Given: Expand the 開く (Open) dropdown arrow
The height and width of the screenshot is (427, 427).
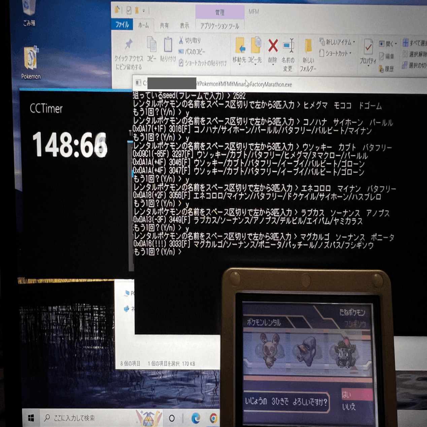Looking at the screenshot, I should click(396, 44).
